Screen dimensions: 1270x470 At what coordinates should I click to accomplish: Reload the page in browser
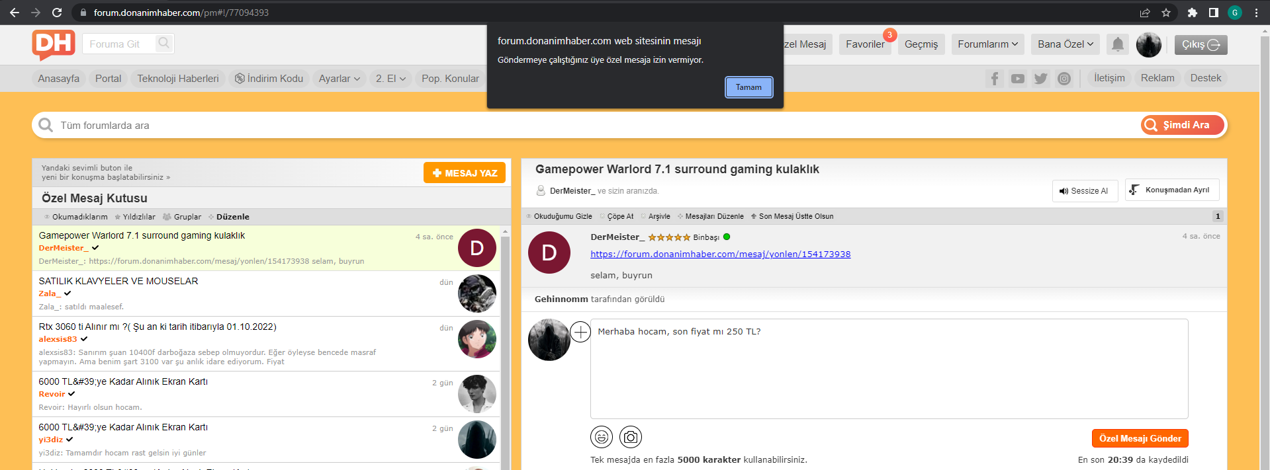pos(57,13)
